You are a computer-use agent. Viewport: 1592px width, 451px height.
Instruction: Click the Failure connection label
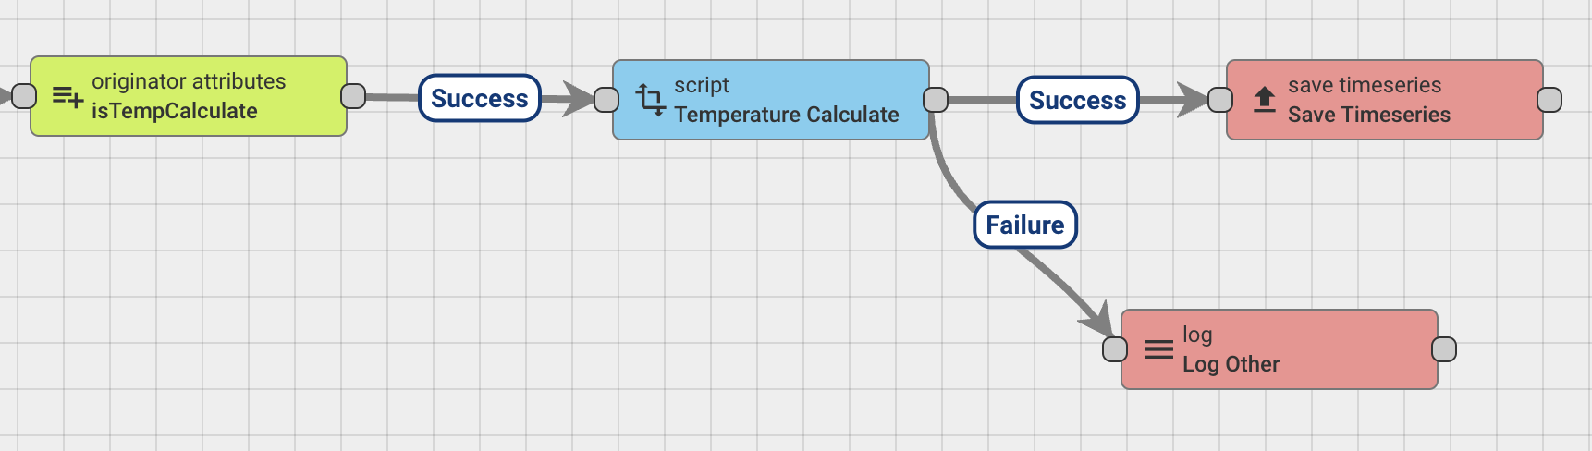point(1025,225)
